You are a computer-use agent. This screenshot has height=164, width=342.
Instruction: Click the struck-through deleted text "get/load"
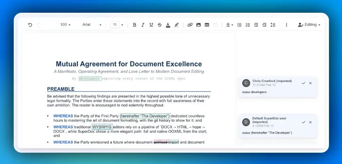pyautogui.click(x=161, y=142)
